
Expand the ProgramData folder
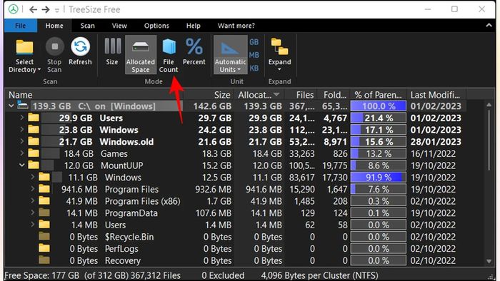click(33, 213)
